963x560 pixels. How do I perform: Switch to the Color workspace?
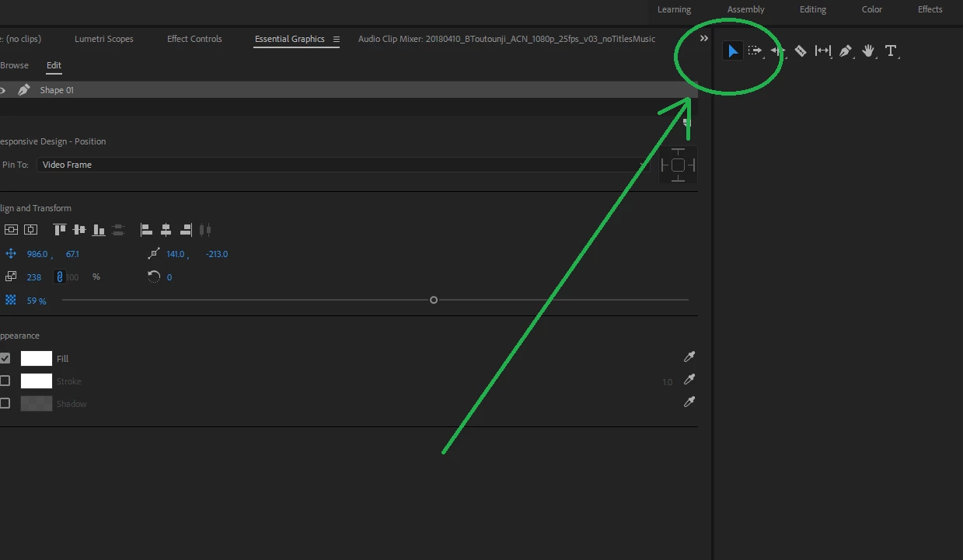click(872, 9)
